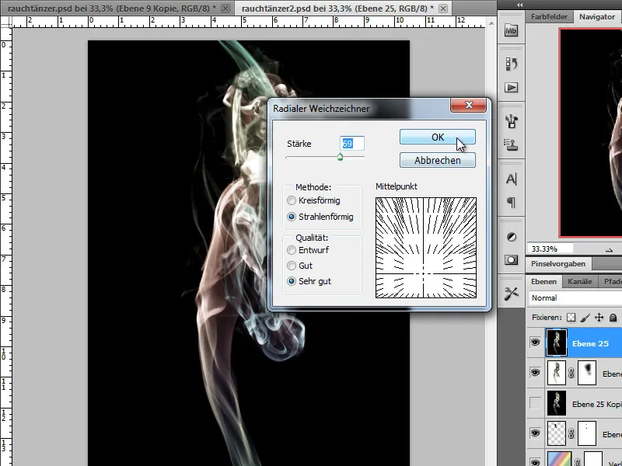Open the Tool Presets wrench icon
Viewport: 622px width, 466px height.
point(511,294)
